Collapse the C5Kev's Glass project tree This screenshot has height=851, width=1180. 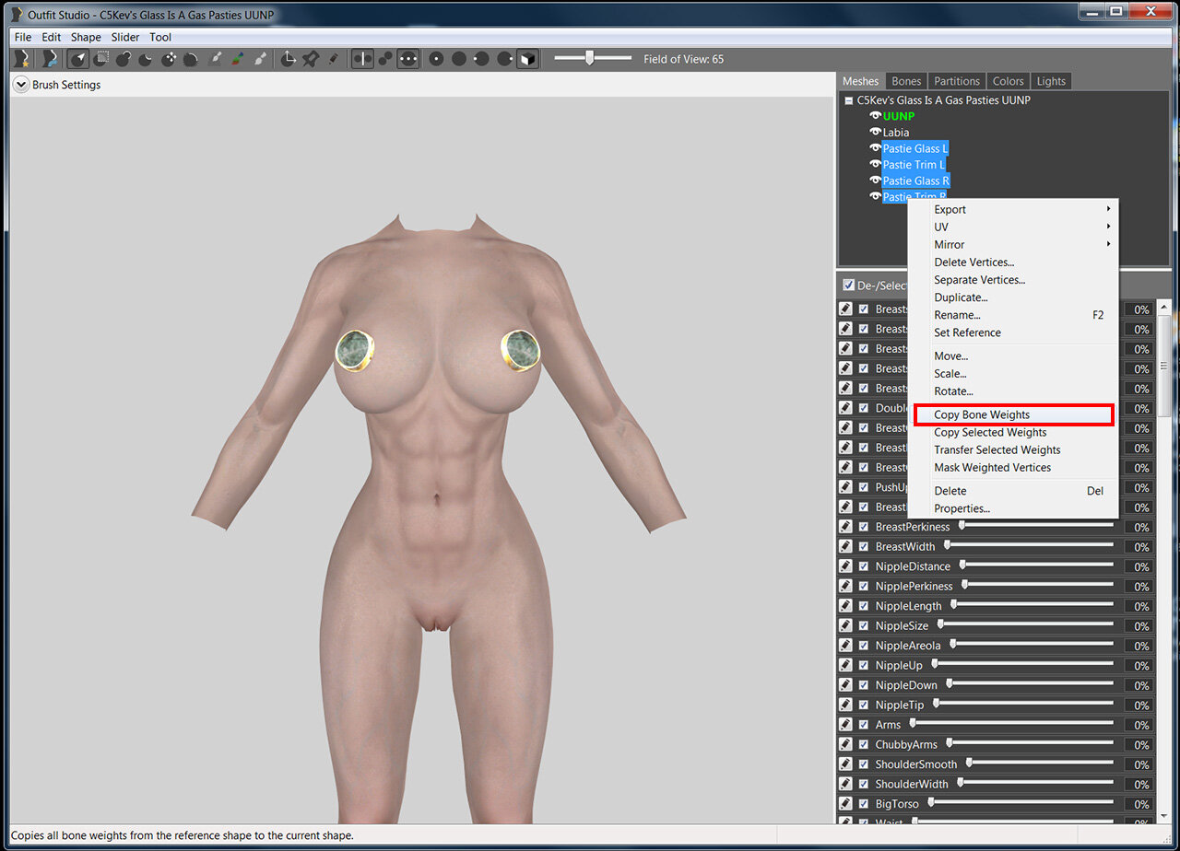pos(849,100)
